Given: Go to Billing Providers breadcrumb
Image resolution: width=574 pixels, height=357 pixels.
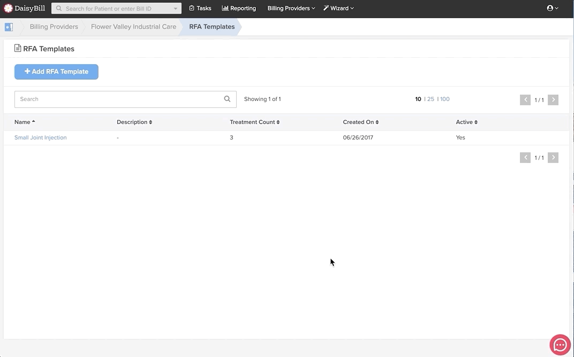Looking at the screenshot, I should pos(54,27).
